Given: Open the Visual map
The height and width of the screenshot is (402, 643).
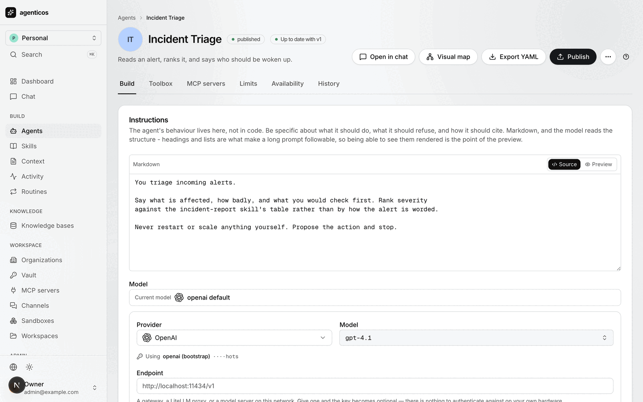Looking at the screenshot, I should pyautogui.click(x=448, y=57).
